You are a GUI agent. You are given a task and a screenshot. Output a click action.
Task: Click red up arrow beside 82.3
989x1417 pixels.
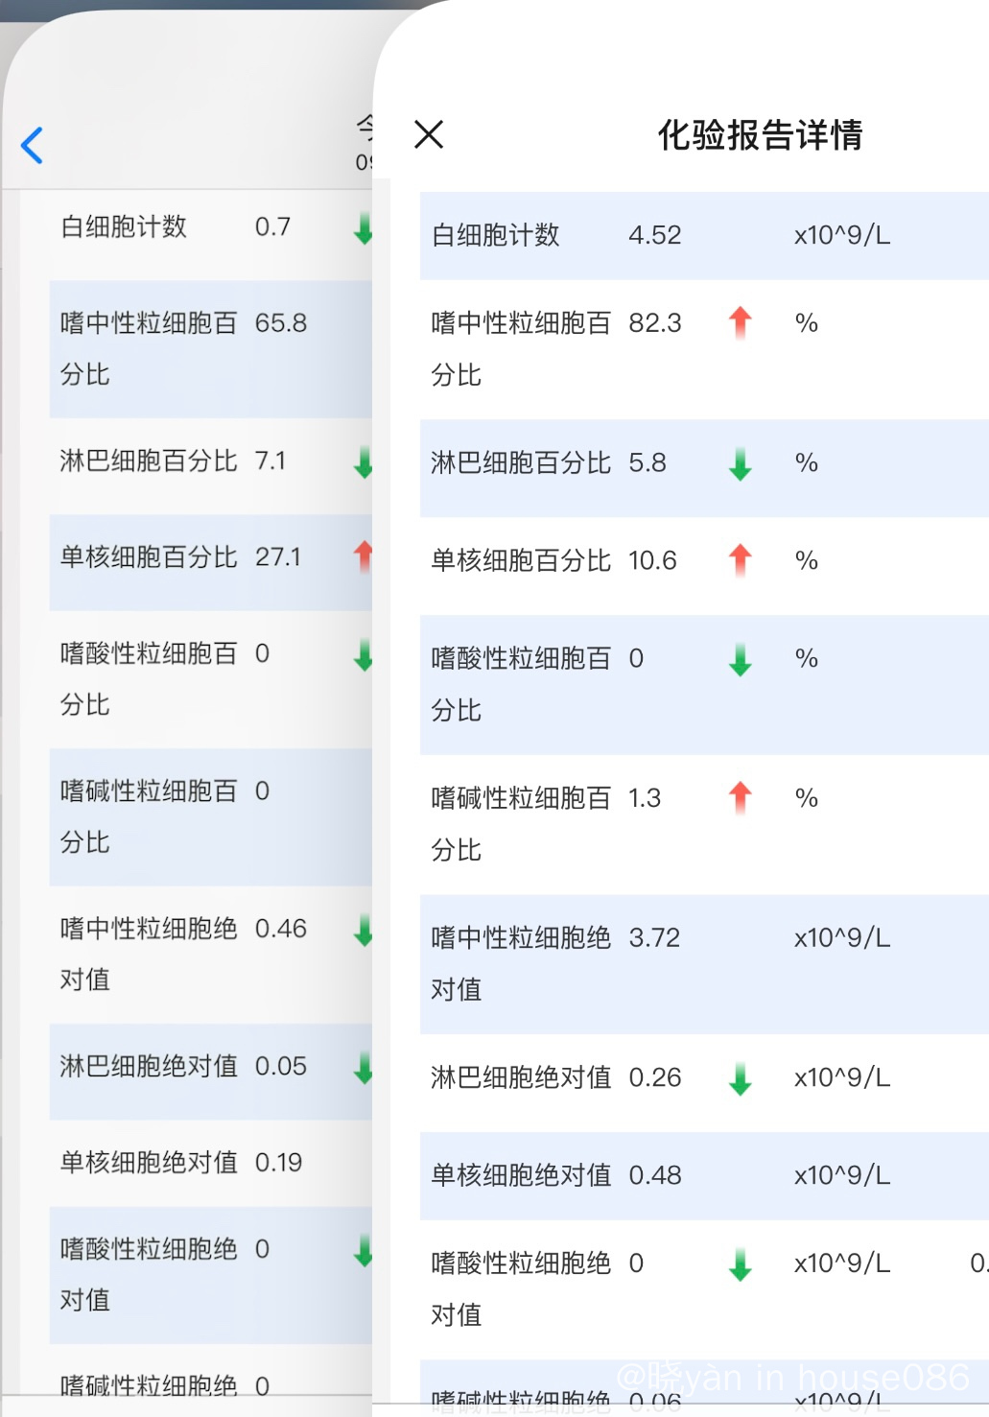740,323
